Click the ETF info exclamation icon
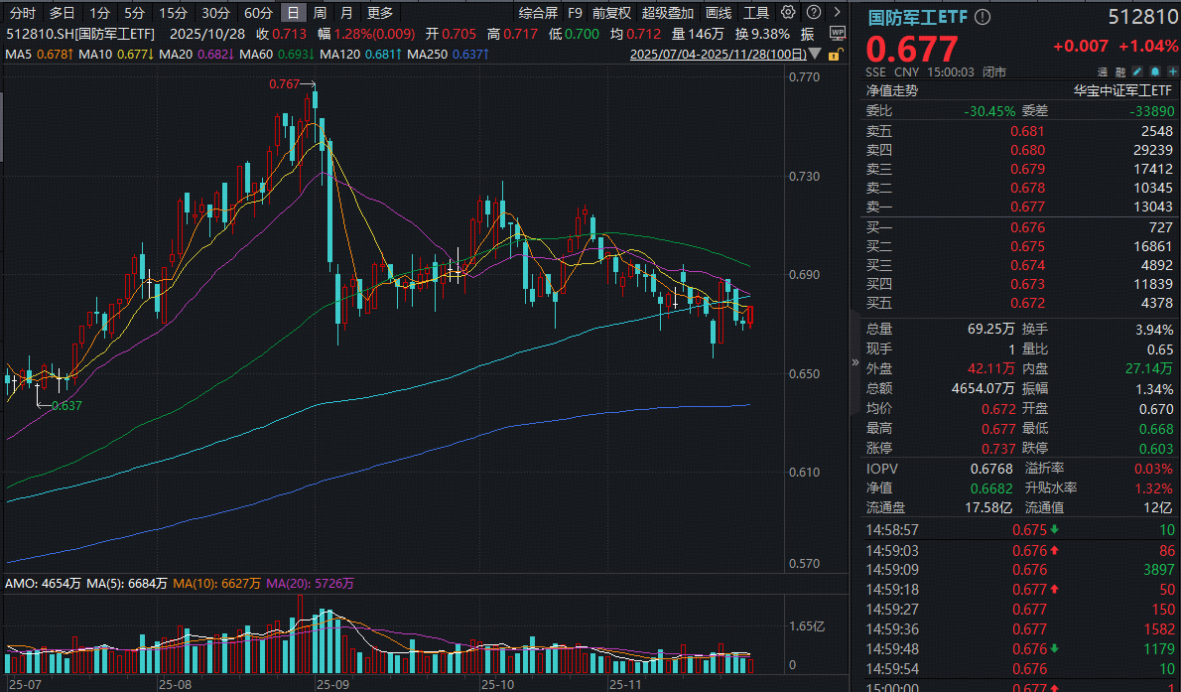This screenshot has height=692, width=1181. point(983,18)
